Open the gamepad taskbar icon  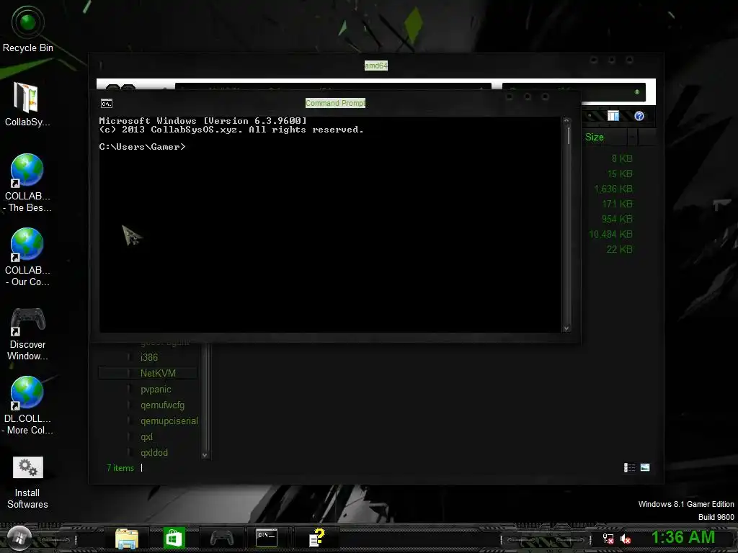pyautogui.click(x=221, y=538)
